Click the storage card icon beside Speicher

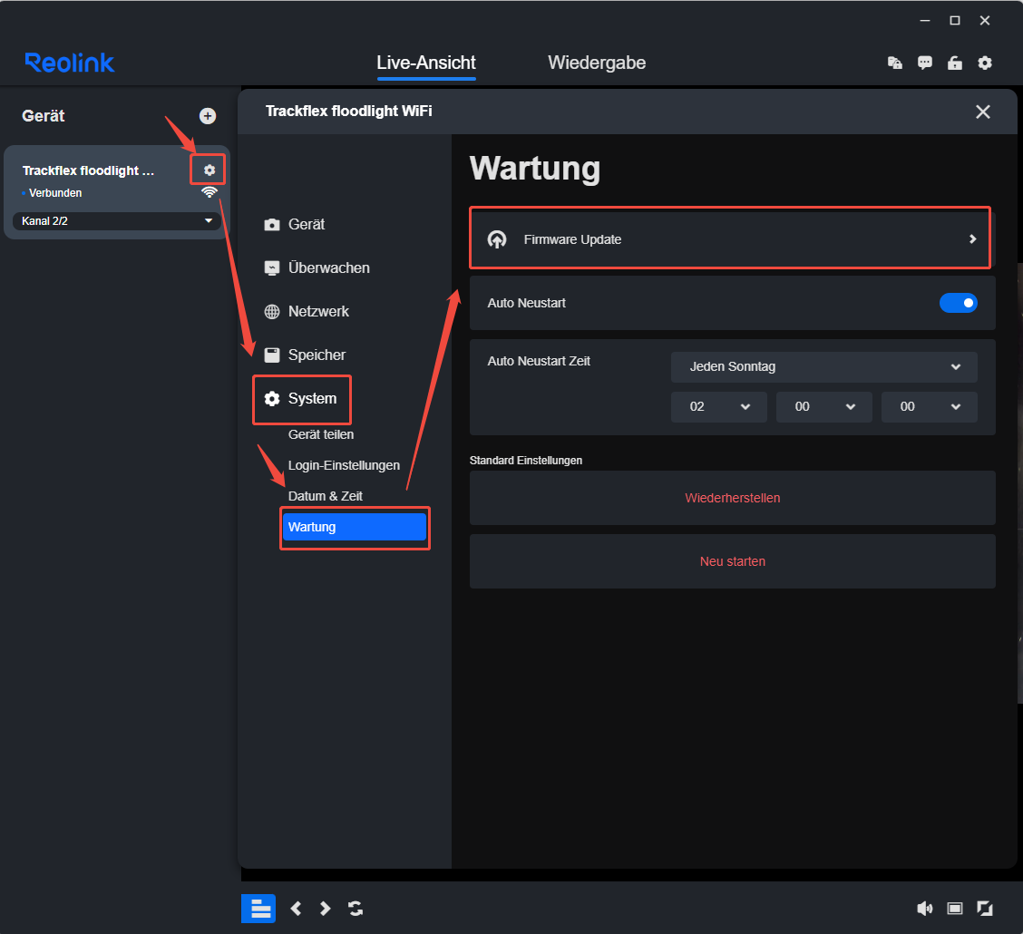click(x=272, y=355)
